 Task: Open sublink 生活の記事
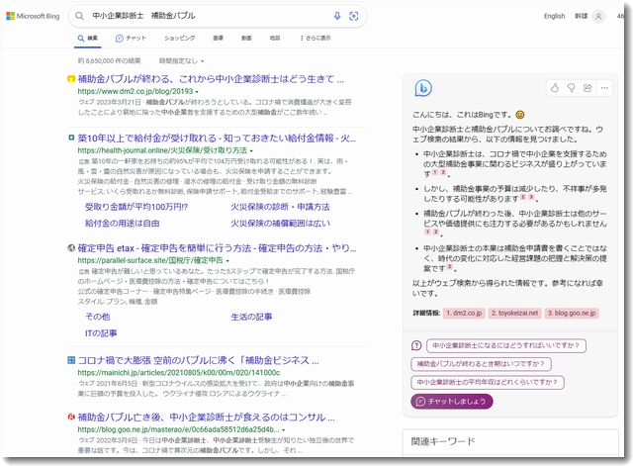251,317
